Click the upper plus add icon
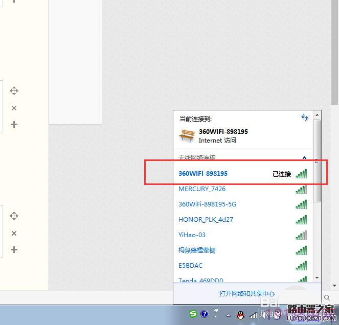The height and width of the screenshot is (325, 339). pyautogui.click(x=14, y=125)
